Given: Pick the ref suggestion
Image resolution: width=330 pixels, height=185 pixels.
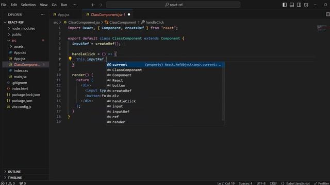Looking at the screenshot, I should (x=165, y=117).
